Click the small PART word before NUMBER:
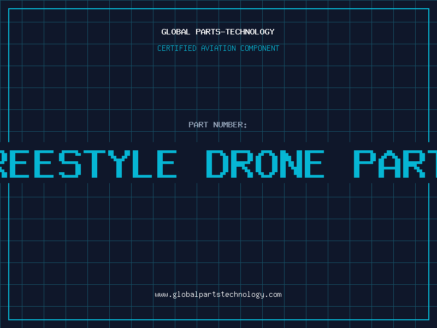Screen dimensions: 437x328 click(x=199, y=125)
